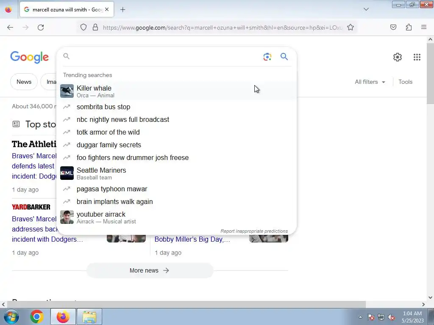434x325 pixels.
Task: Open Bobby Miller's Big Day article
Action: point(192,240)
